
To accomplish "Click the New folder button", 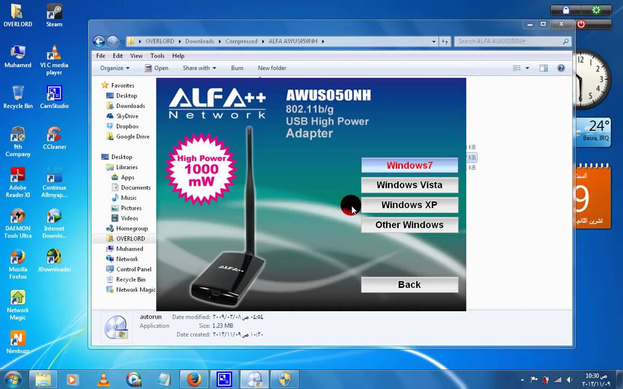I will (x=272, y=68).
